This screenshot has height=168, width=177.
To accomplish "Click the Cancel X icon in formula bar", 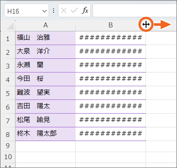I will tap(64, 11).
